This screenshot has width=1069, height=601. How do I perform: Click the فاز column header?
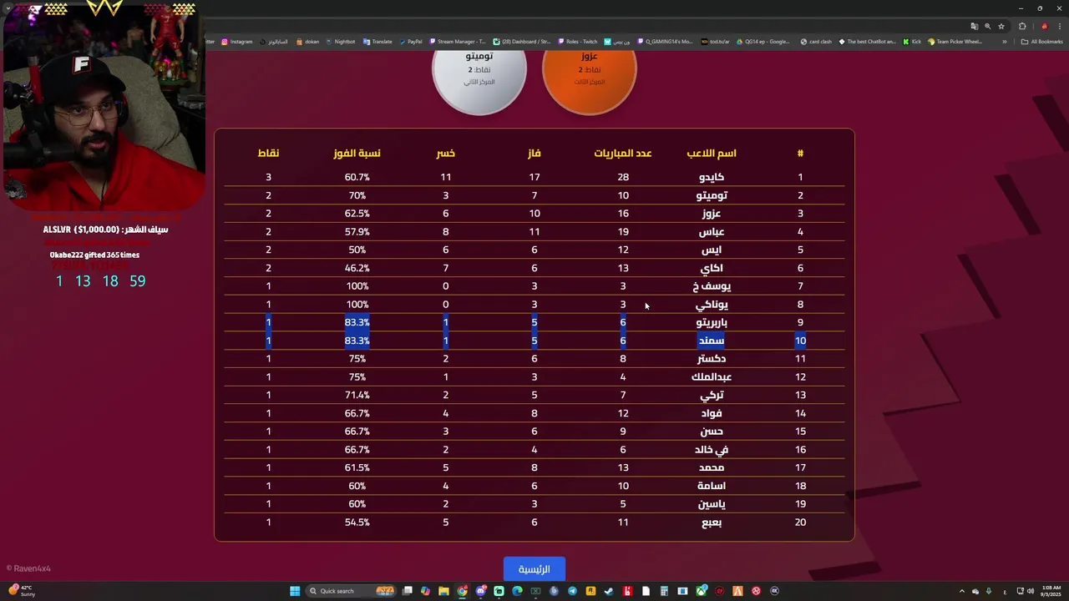tap(534, 153)
